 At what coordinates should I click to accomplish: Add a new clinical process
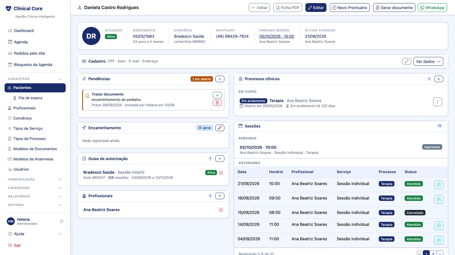pyautogui.click(x=439, y=79)
